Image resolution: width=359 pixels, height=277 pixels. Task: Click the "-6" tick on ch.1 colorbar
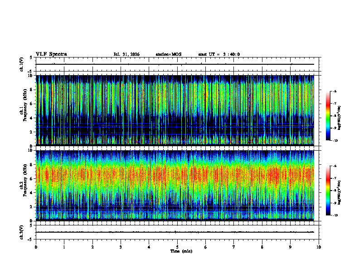(335, 91)
